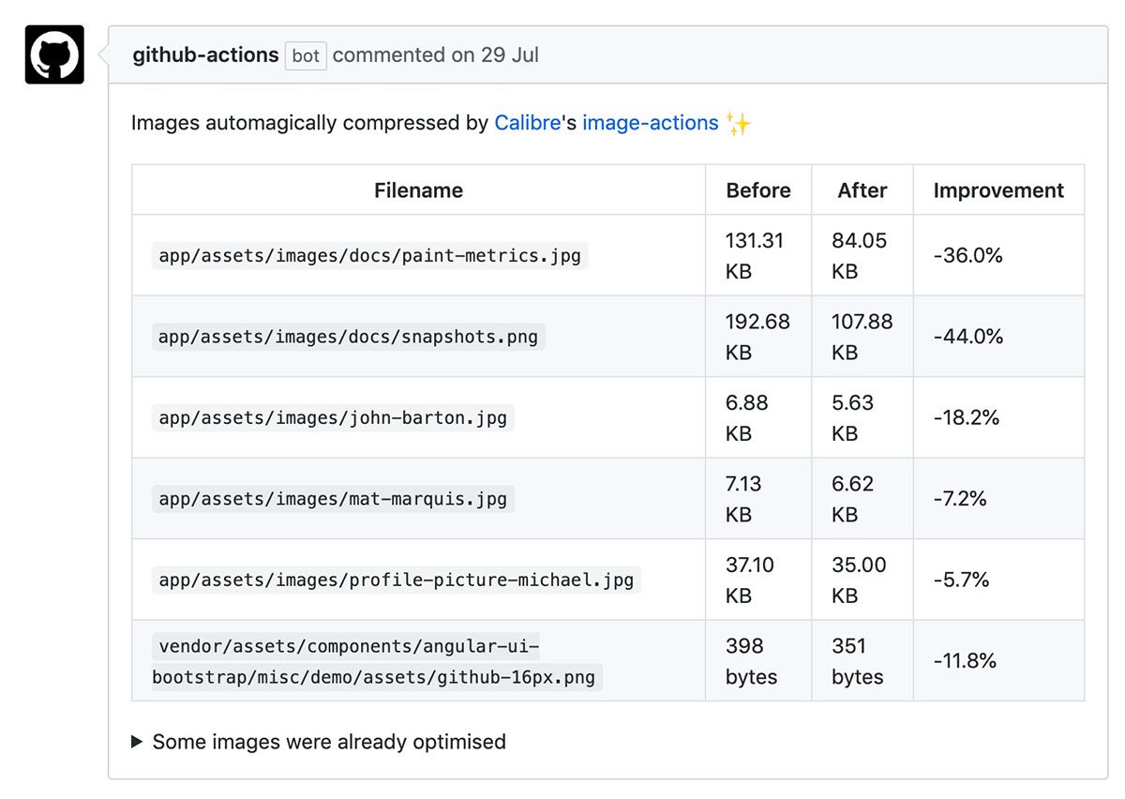The height and width of the screenshot is (799, 1125).
Task: Click the 'bot' badge label
Action: point(305,55)
